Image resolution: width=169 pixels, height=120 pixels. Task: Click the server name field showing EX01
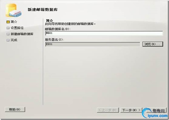pos(93,44)
